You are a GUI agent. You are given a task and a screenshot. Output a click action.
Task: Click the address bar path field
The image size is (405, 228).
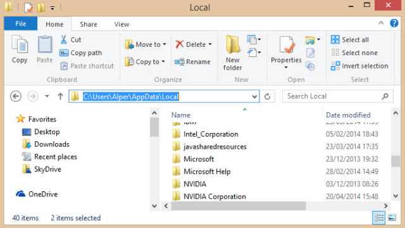(164, 96)
